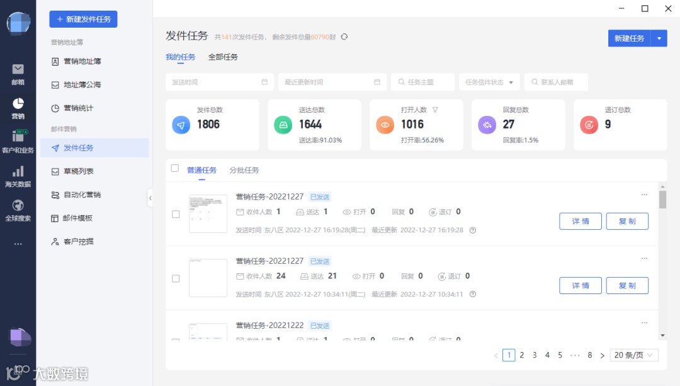Open more options for first 营销任务-20221227
Image resolution: width=680 pixels, height=386 pixels.
[645, 195]
